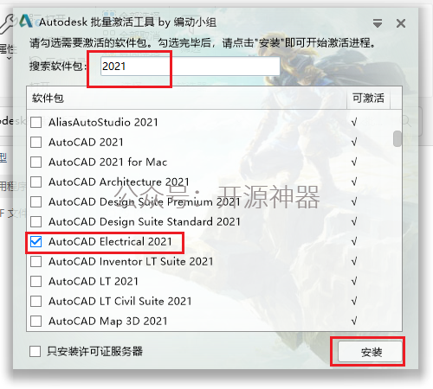Tick AutoCAD Inventor LT Suite 2021 checkbox
Viewport: 433px width, 389px height.
click(x=36, y=261)
